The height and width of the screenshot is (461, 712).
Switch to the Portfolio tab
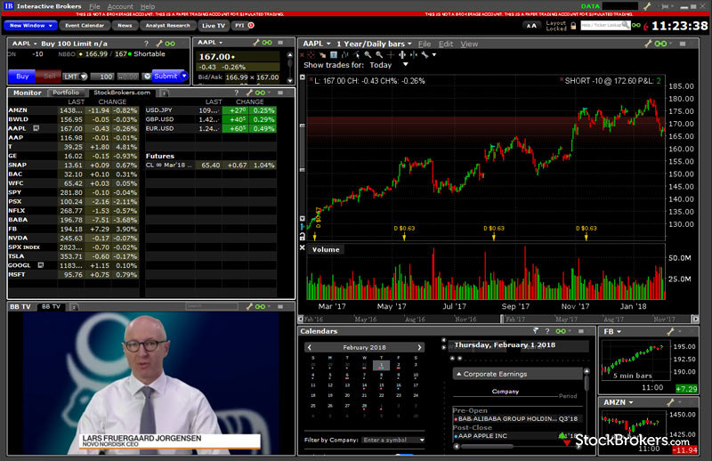point(66,93)
